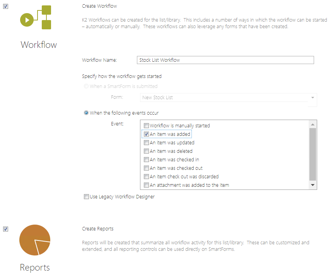Uncheck the Create Workflow checkbox
328x274 pixels.
click(x=6, y=6)
